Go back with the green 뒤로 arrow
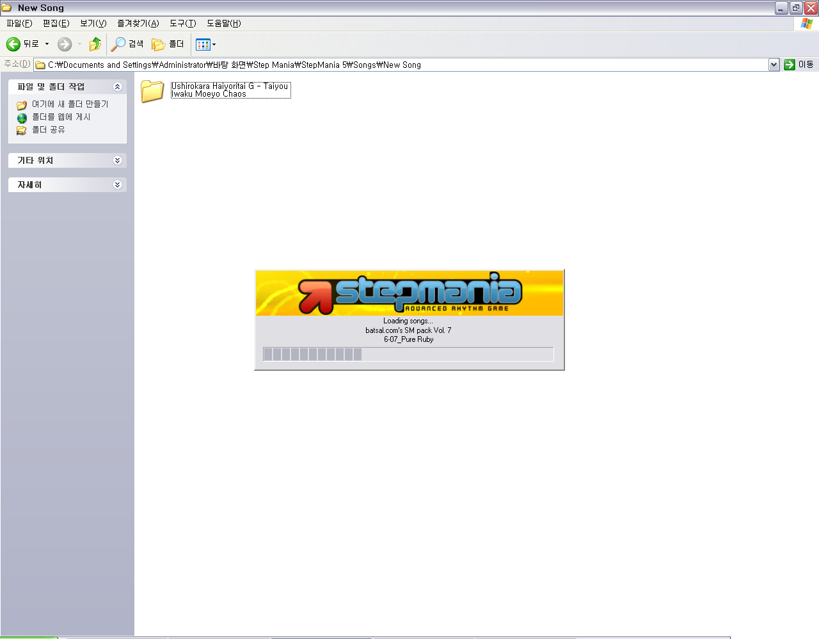819x639 pixels. coord(22,44)
